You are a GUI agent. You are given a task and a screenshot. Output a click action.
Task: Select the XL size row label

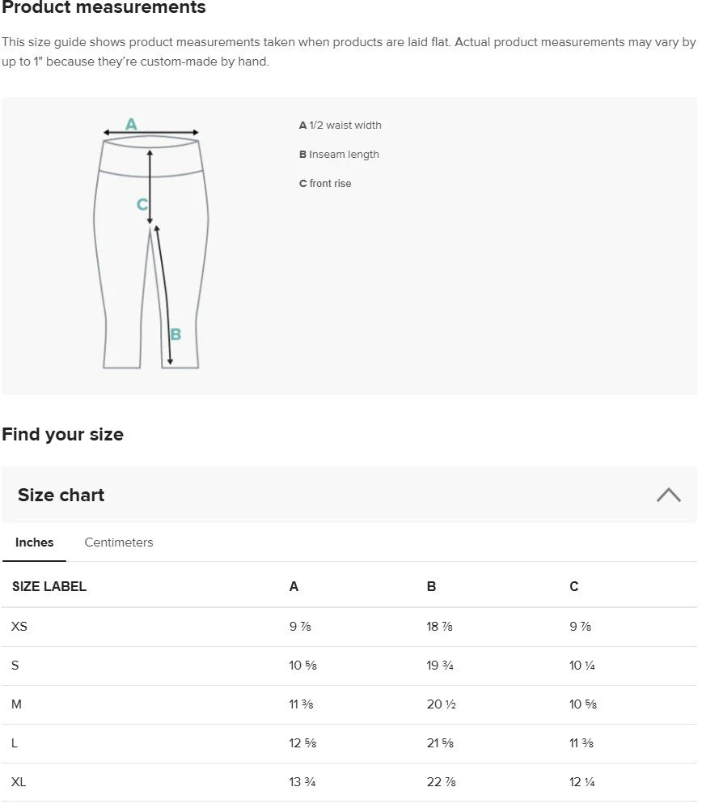click(19, 782)
